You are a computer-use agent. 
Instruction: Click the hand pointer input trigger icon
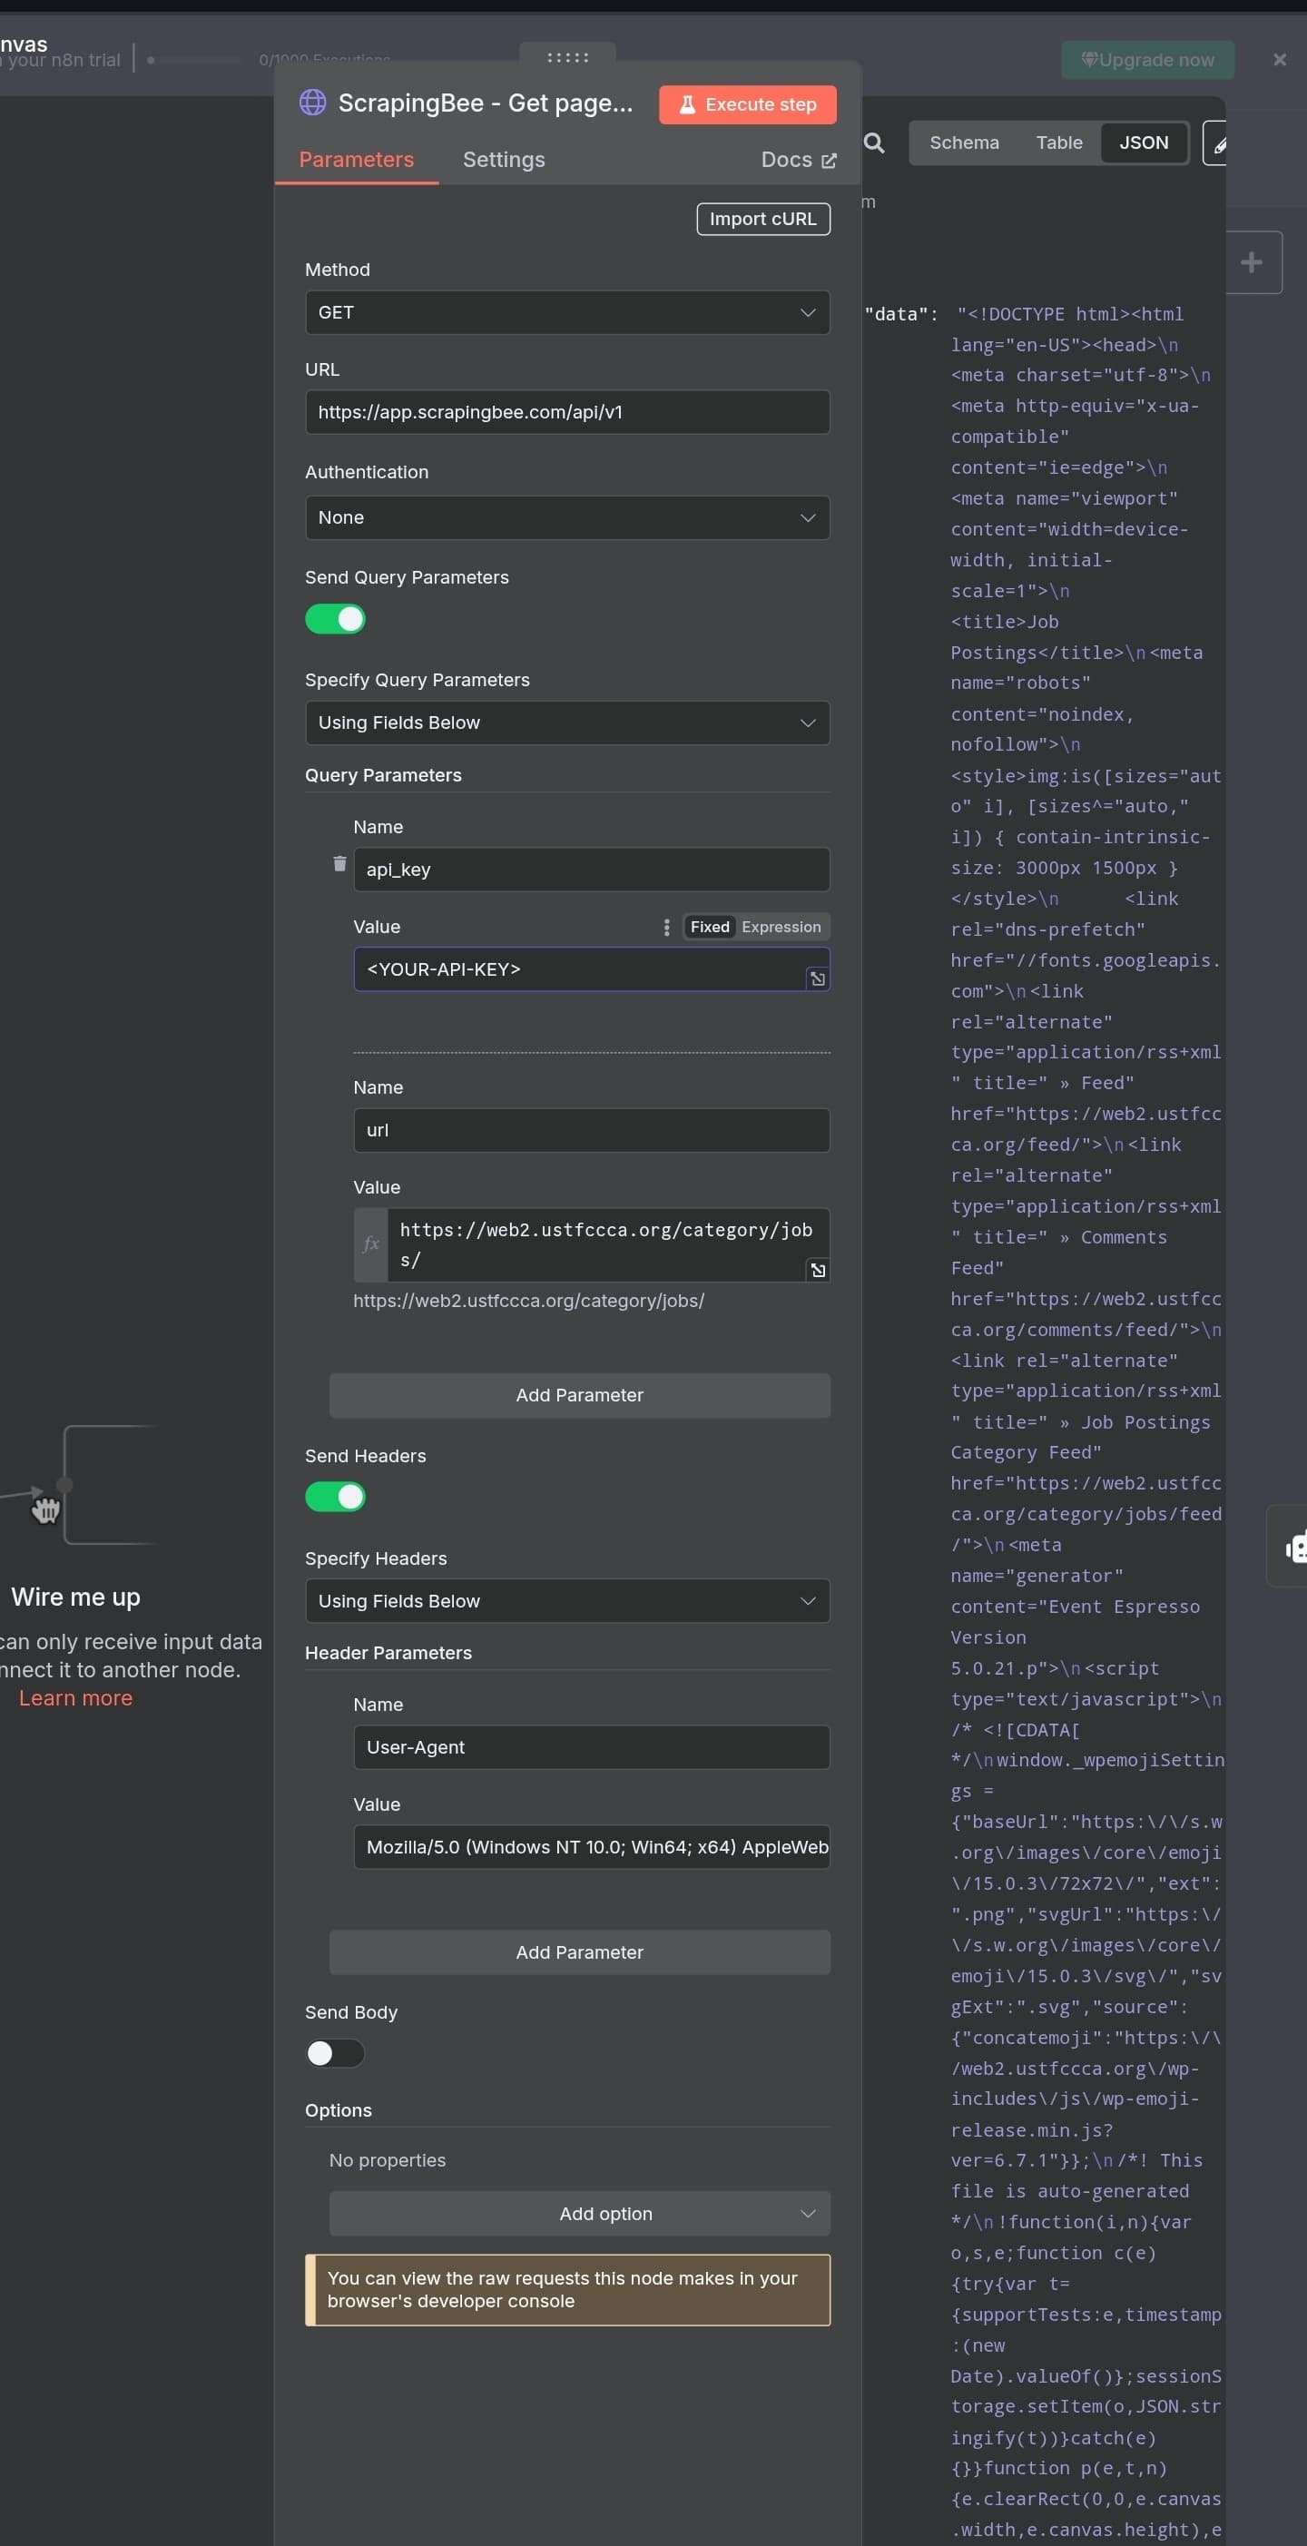(x=45, y=1509)
